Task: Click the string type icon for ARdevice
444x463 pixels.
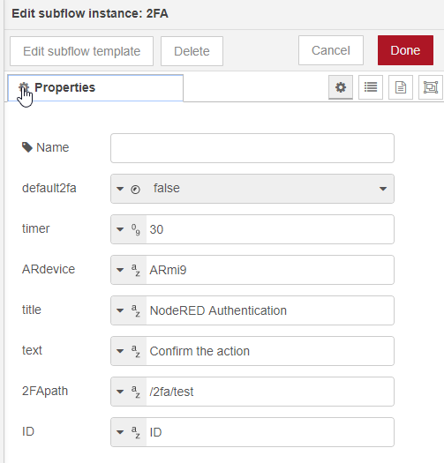Action: [136, 270]
